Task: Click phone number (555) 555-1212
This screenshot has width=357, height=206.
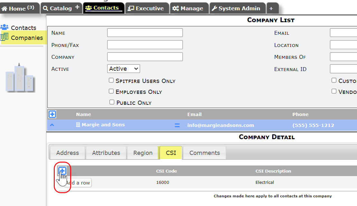Action: tap(313, 125)
